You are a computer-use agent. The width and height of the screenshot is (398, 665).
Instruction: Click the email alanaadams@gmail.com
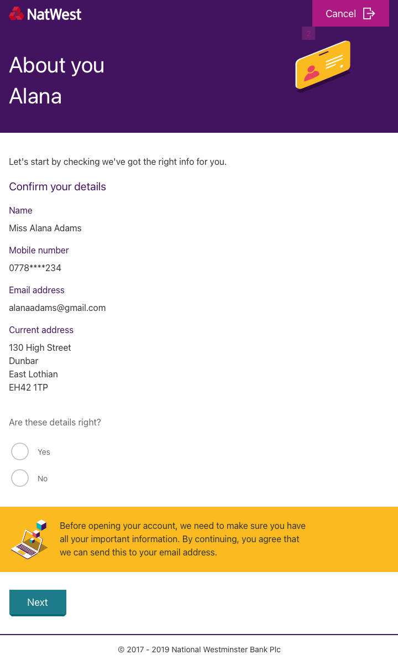click(x=57, y=308)
